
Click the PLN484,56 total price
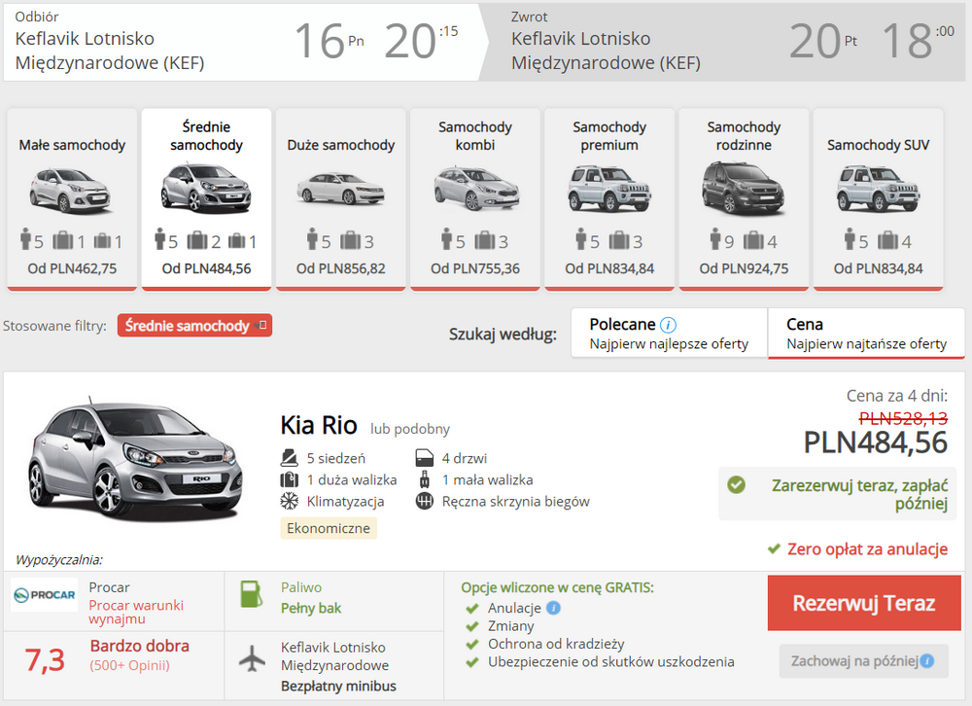tap(876, 443)
